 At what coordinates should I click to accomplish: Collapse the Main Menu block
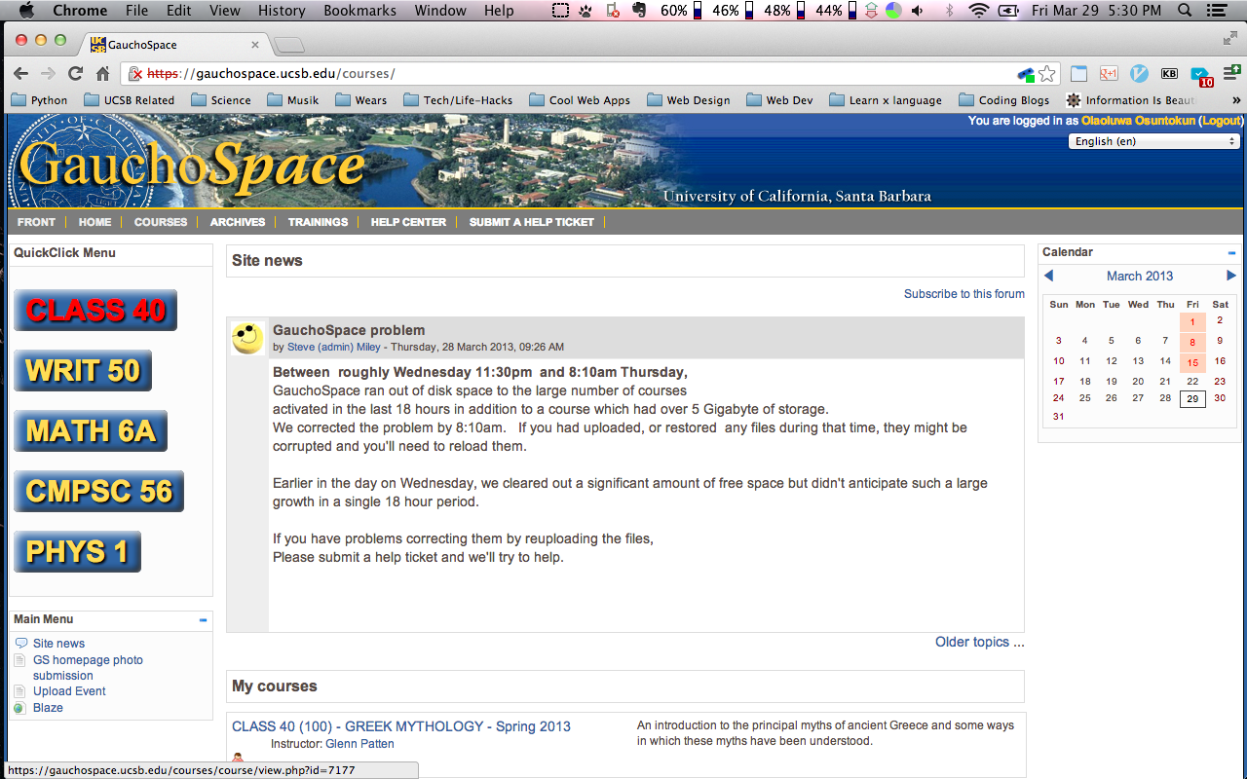(x=203, y=619)
